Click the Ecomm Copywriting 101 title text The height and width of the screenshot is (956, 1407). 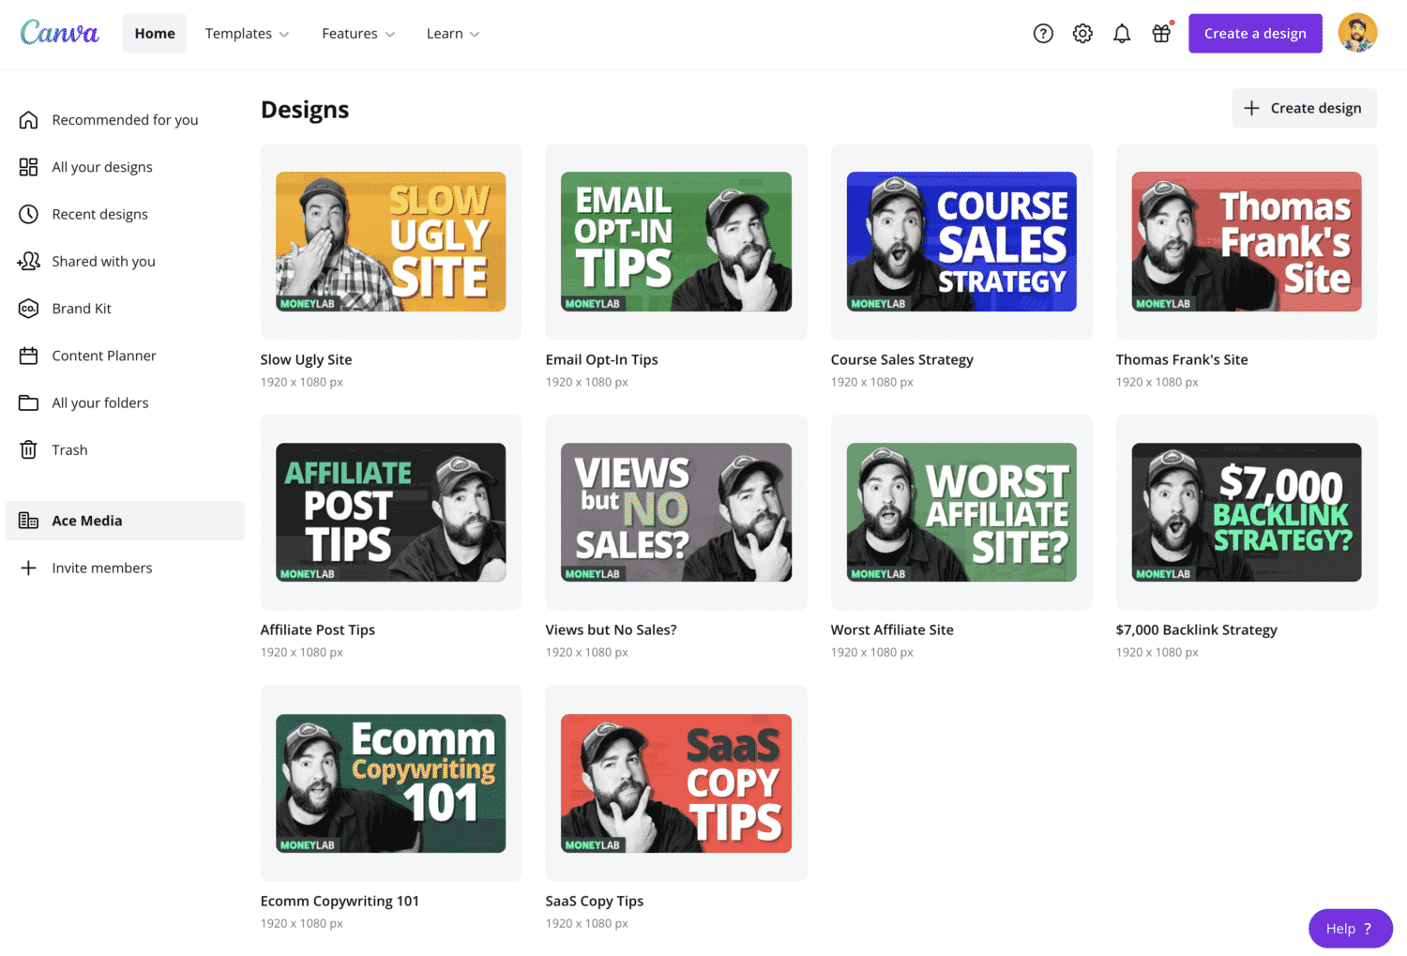340,901
